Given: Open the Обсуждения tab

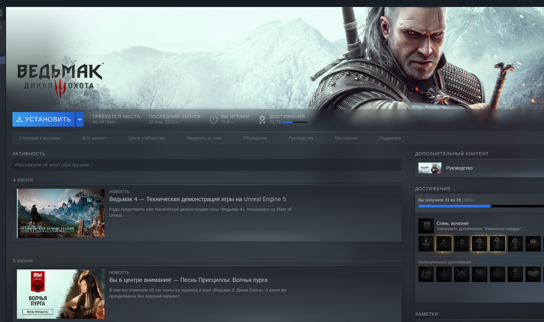Looking at the screenshot, I should (255, 138).
